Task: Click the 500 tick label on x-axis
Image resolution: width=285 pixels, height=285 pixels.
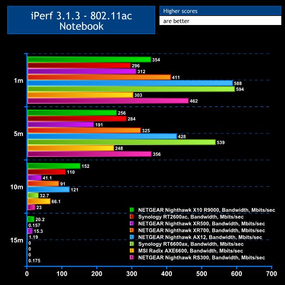Action: click(x=202, y=274)
